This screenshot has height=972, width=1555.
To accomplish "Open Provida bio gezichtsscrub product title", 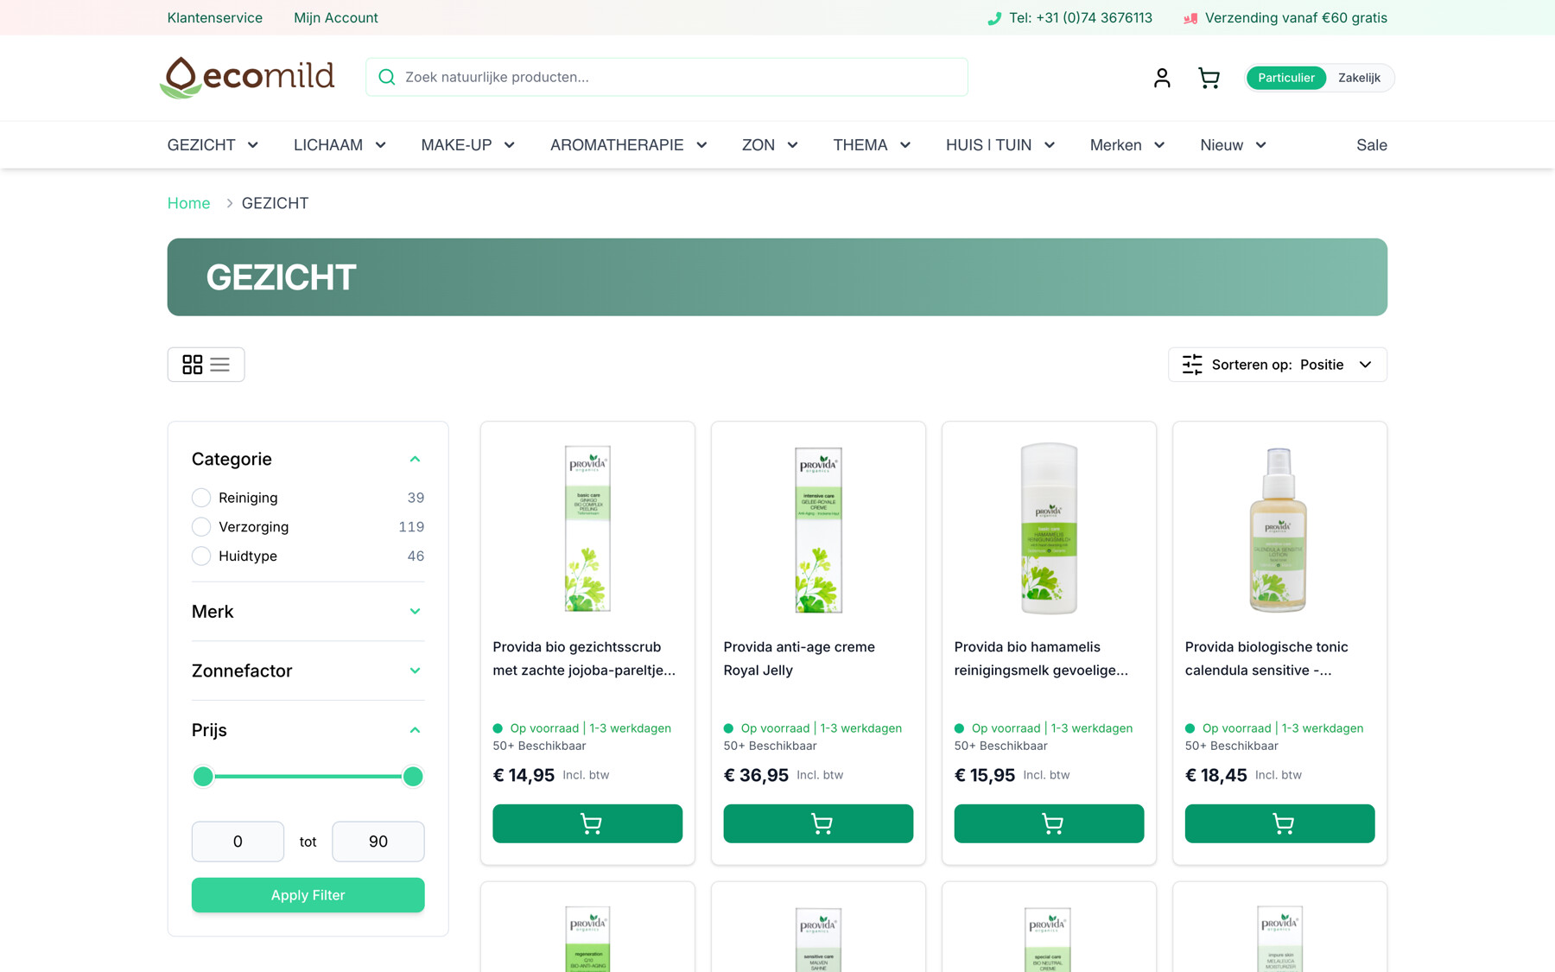I will pyautogui.click(x=584, y=658).
